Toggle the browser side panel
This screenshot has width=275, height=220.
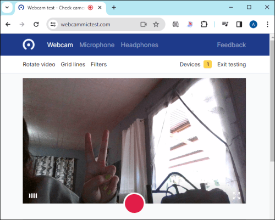239,24
